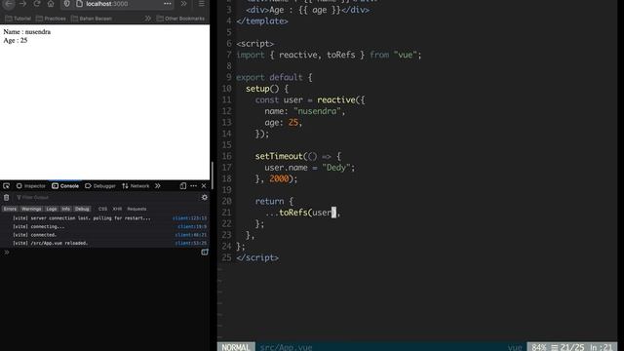Show more devtools tabs
Viewport: 624px width, 351px height.
pyautogui.click(x=158, y=186)
